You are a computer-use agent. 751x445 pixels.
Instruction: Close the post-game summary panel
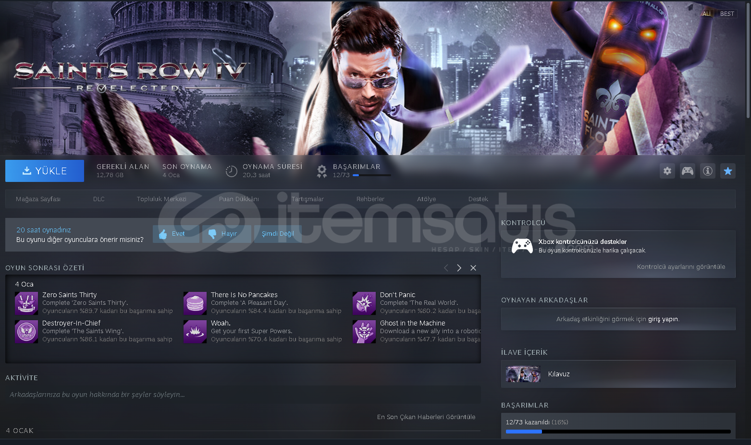point(473,268)
